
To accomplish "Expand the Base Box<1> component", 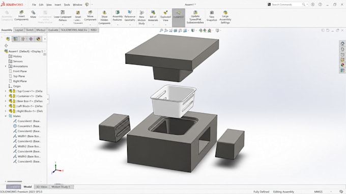I will [x=6, y=101].
